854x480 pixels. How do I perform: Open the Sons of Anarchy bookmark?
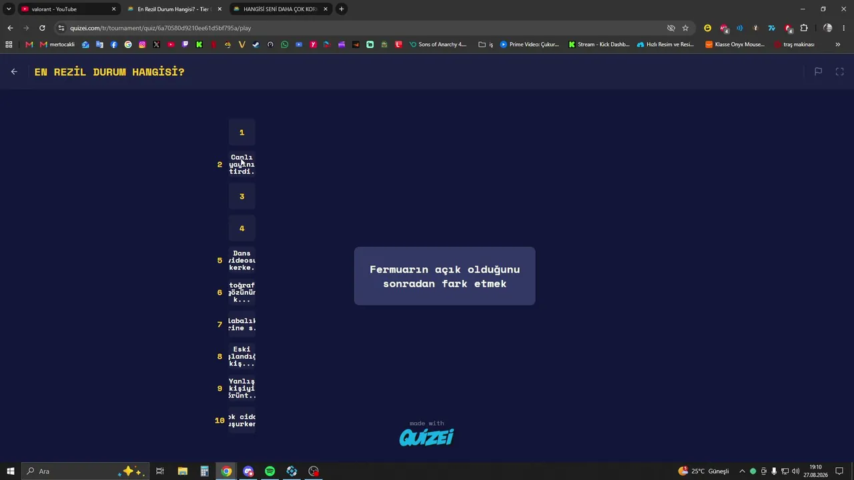point(438,45)
